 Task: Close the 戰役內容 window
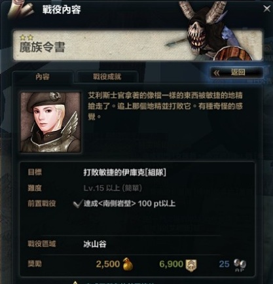266,9
